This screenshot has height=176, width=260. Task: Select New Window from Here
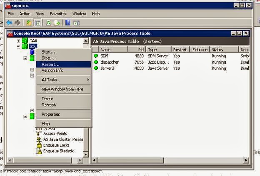[63, 89]
